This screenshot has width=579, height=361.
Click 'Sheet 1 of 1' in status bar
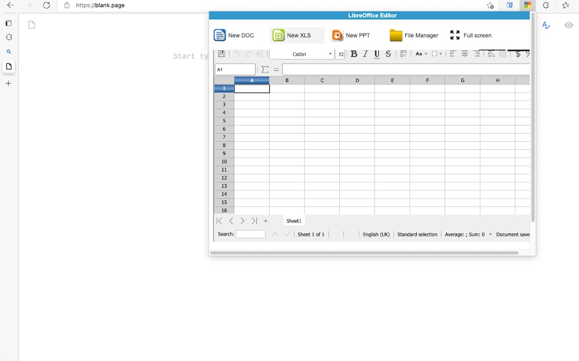click(x=311, y=234)
